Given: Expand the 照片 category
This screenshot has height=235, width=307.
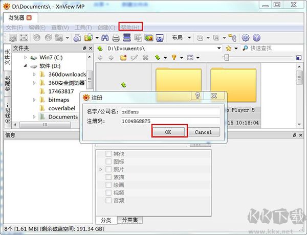Looking at the screenshot, I should pyautogui.click(x=101, y=169).
